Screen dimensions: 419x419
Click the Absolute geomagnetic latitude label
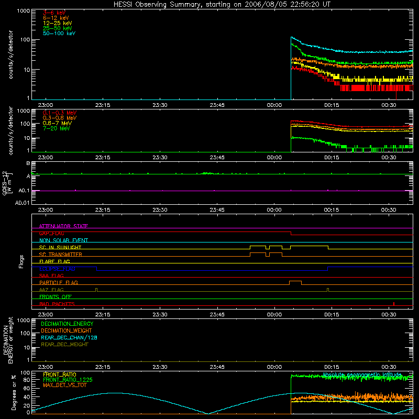coord(362,375)
